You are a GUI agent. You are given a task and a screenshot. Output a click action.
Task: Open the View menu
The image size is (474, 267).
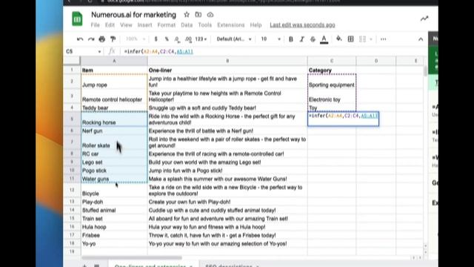(126, 24)
